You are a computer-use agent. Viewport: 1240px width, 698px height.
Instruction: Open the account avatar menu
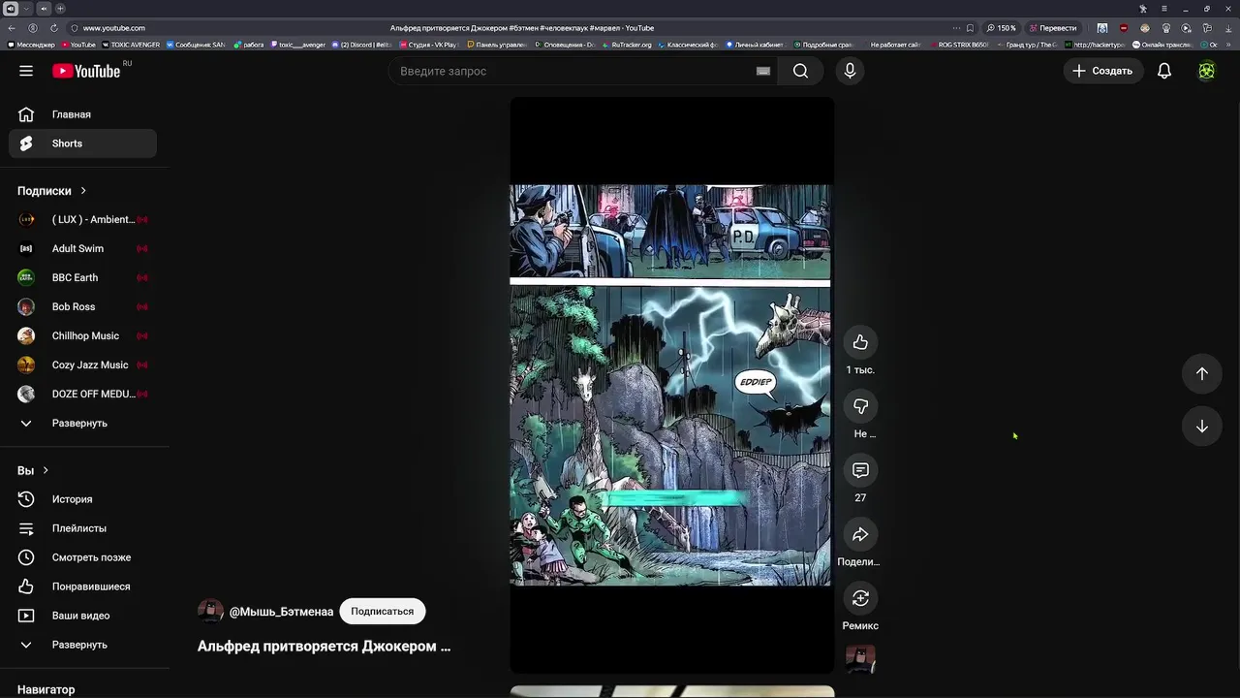pos(1206,71)
